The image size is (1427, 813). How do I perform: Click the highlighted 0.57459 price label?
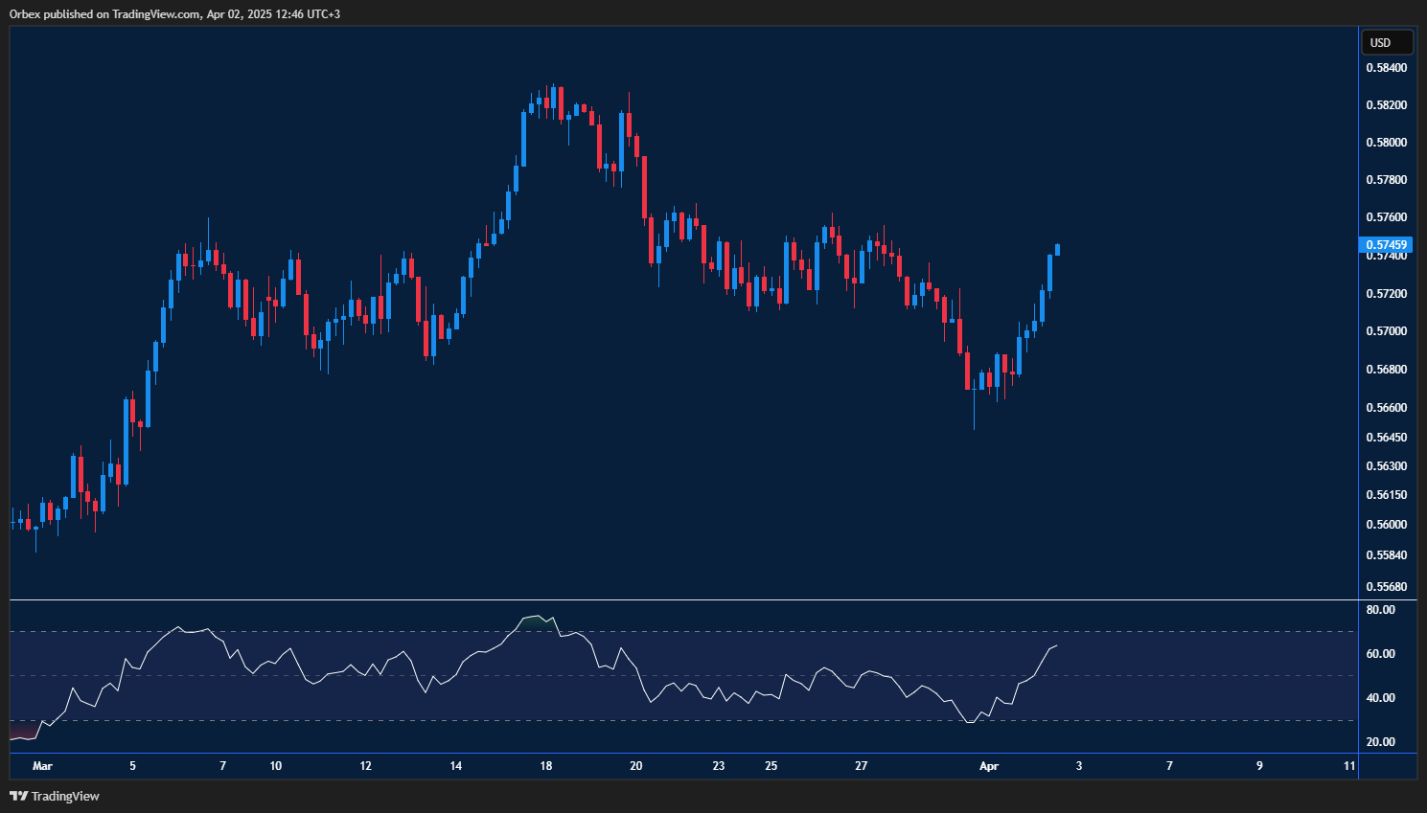(x=1387, y=245)
